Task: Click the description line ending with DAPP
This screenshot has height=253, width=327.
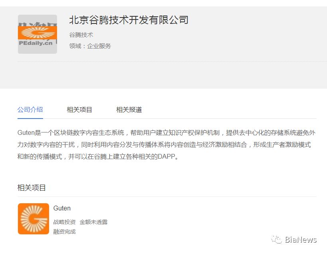Action: [98, 156]
